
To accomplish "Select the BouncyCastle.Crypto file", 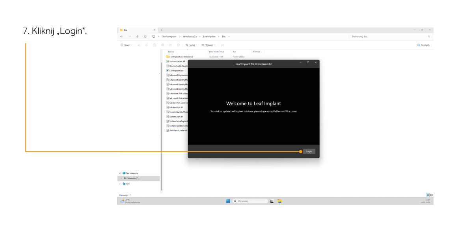I will tap(177, 66).
